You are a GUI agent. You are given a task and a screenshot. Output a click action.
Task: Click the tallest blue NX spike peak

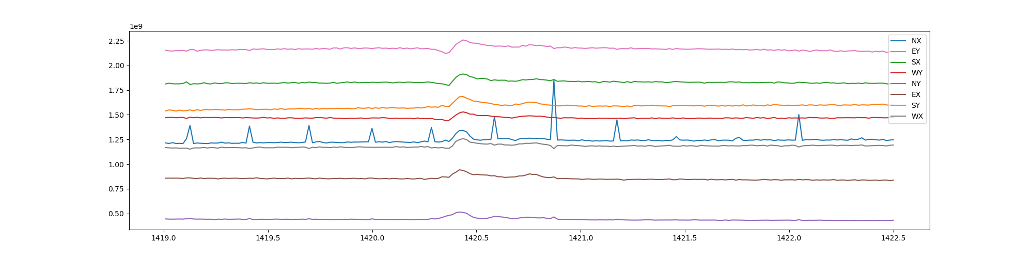coord(554,80)
